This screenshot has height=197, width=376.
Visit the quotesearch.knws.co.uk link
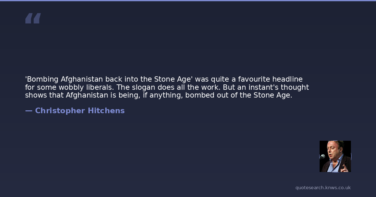(323, 188)
